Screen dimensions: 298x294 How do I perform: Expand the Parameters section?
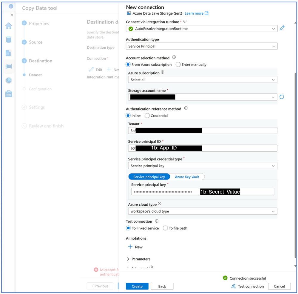138,259
